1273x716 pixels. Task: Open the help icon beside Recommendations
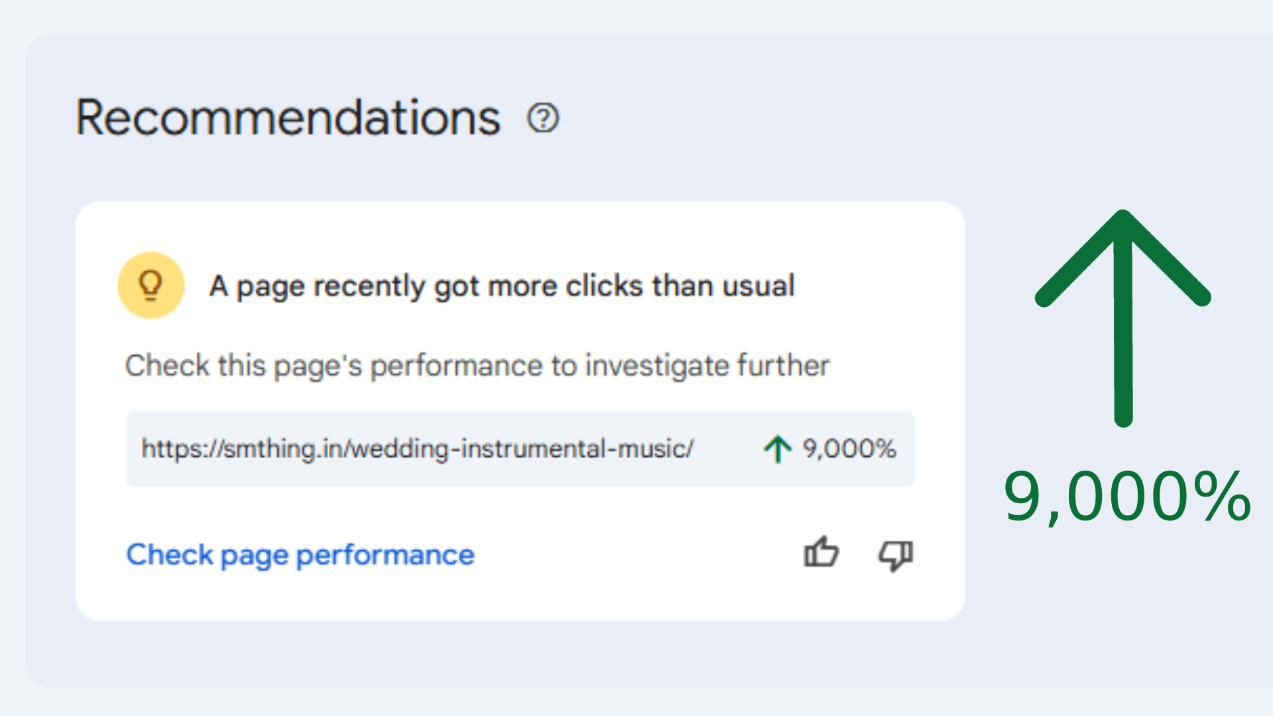(543, 119)
